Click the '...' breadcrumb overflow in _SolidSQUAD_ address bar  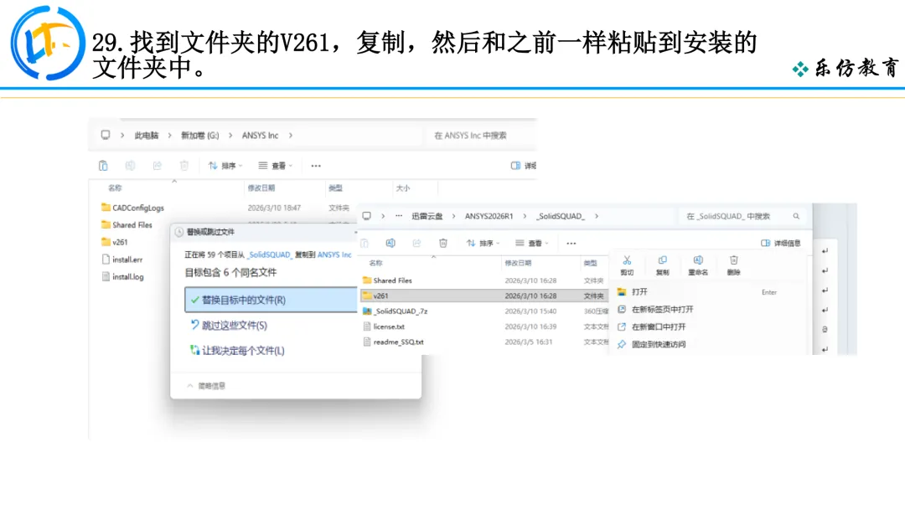[x=399, y=216]
